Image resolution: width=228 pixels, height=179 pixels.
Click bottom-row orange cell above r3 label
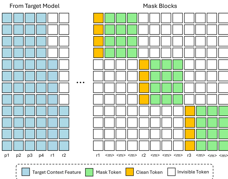(x=190, y=145)
